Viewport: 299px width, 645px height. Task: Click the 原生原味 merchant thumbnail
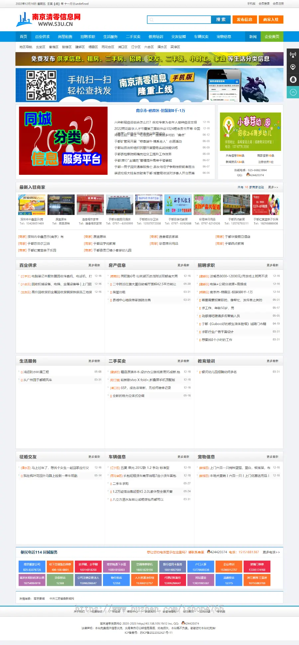point(61,205)
